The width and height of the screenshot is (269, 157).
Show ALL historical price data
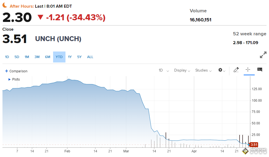90,57
